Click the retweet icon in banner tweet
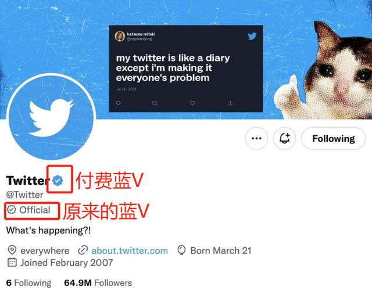The width and height of the screenshot is (372, 289). coord(155,103)
